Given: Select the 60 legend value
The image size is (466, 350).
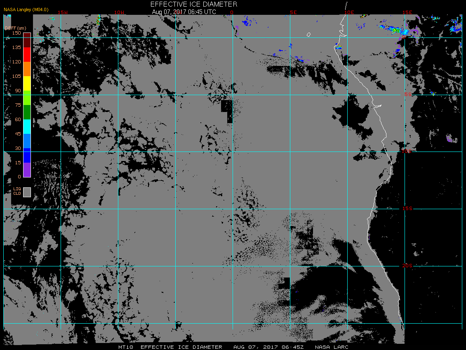Looking at the screenshot, I should coord(18,119).
